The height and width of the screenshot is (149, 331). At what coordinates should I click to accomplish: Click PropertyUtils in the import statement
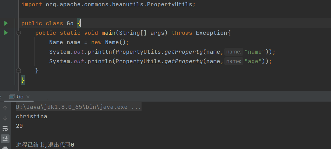[171, 5]
